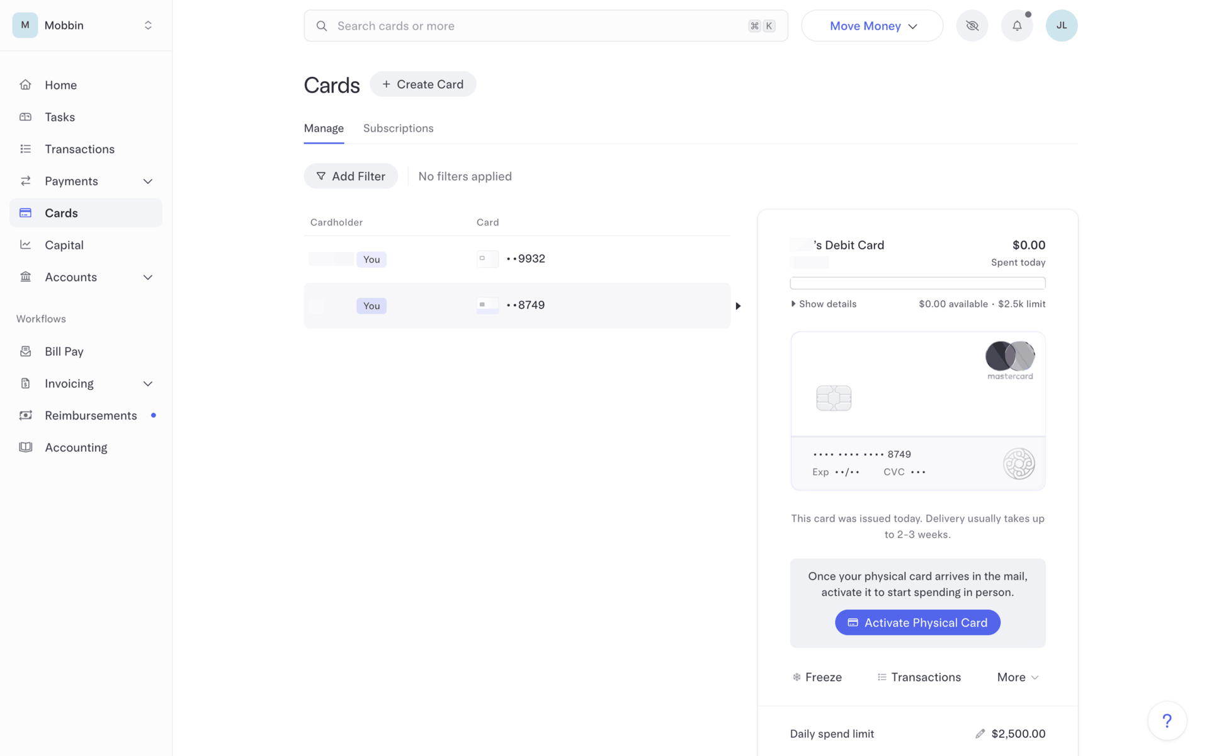Click 'No filters applied' text
Viewport: 1209px width, 756px height.
point(465,176)
